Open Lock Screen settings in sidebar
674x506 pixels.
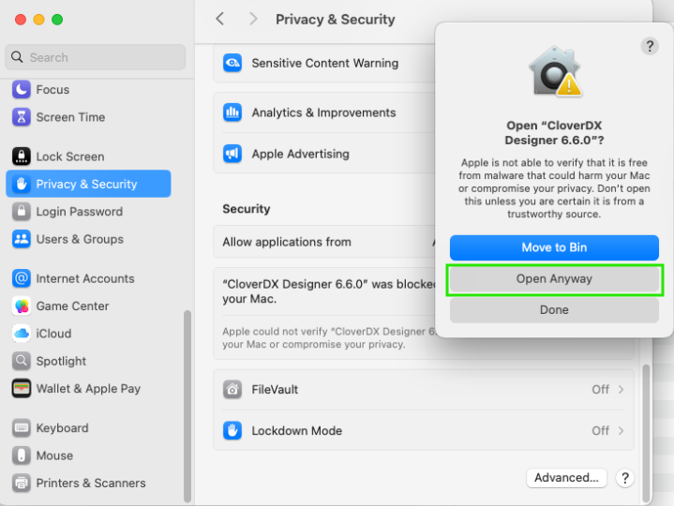[88, 156]
